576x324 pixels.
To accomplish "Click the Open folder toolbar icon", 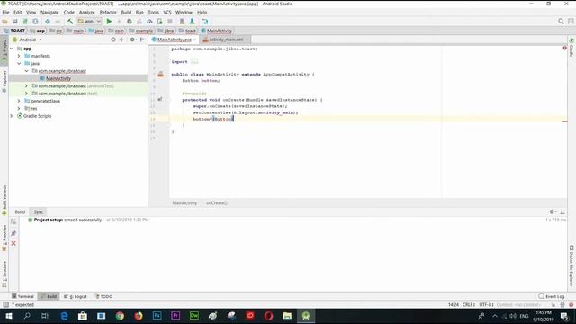I will pos(4,22).
